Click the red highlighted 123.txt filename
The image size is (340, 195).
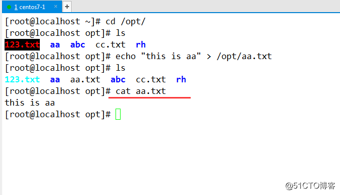pyautogui.click(x=22, y=45)
